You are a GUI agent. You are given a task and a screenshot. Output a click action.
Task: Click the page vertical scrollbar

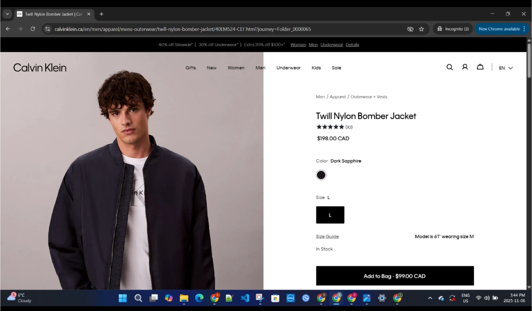pos(529,163)
